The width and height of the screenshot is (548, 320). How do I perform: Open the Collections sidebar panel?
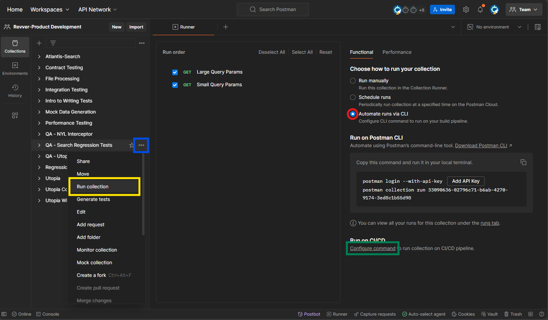[15, 47]
